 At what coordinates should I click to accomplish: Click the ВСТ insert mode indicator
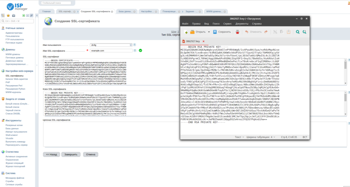tap(305, 137)
